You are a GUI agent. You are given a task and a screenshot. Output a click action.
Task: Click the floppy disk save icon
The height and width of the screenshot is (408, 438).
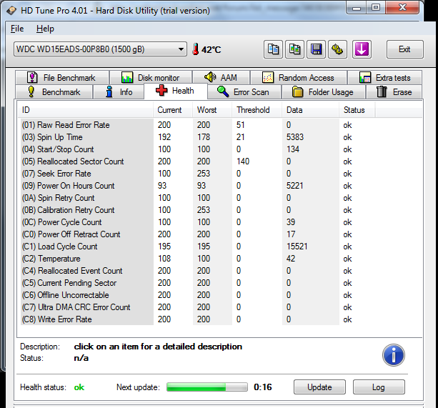point(316,49)
